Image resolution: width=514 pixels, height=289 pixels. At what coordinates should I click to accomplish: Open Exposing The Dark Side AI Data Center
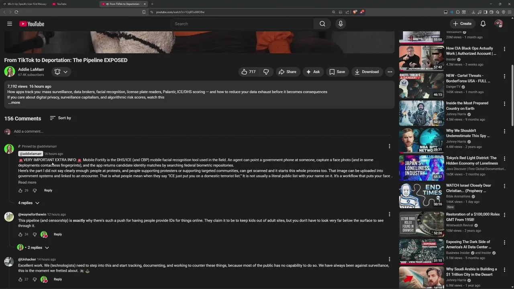(x=468, y=244)
